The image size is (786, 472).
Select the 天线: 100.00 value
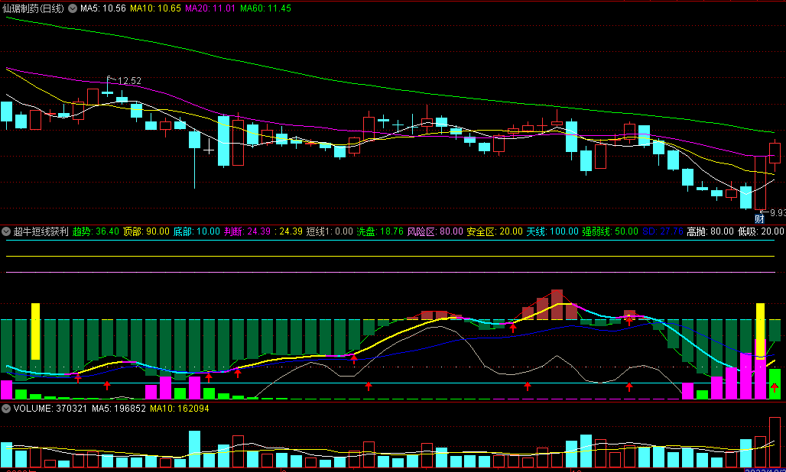(552, 231)
